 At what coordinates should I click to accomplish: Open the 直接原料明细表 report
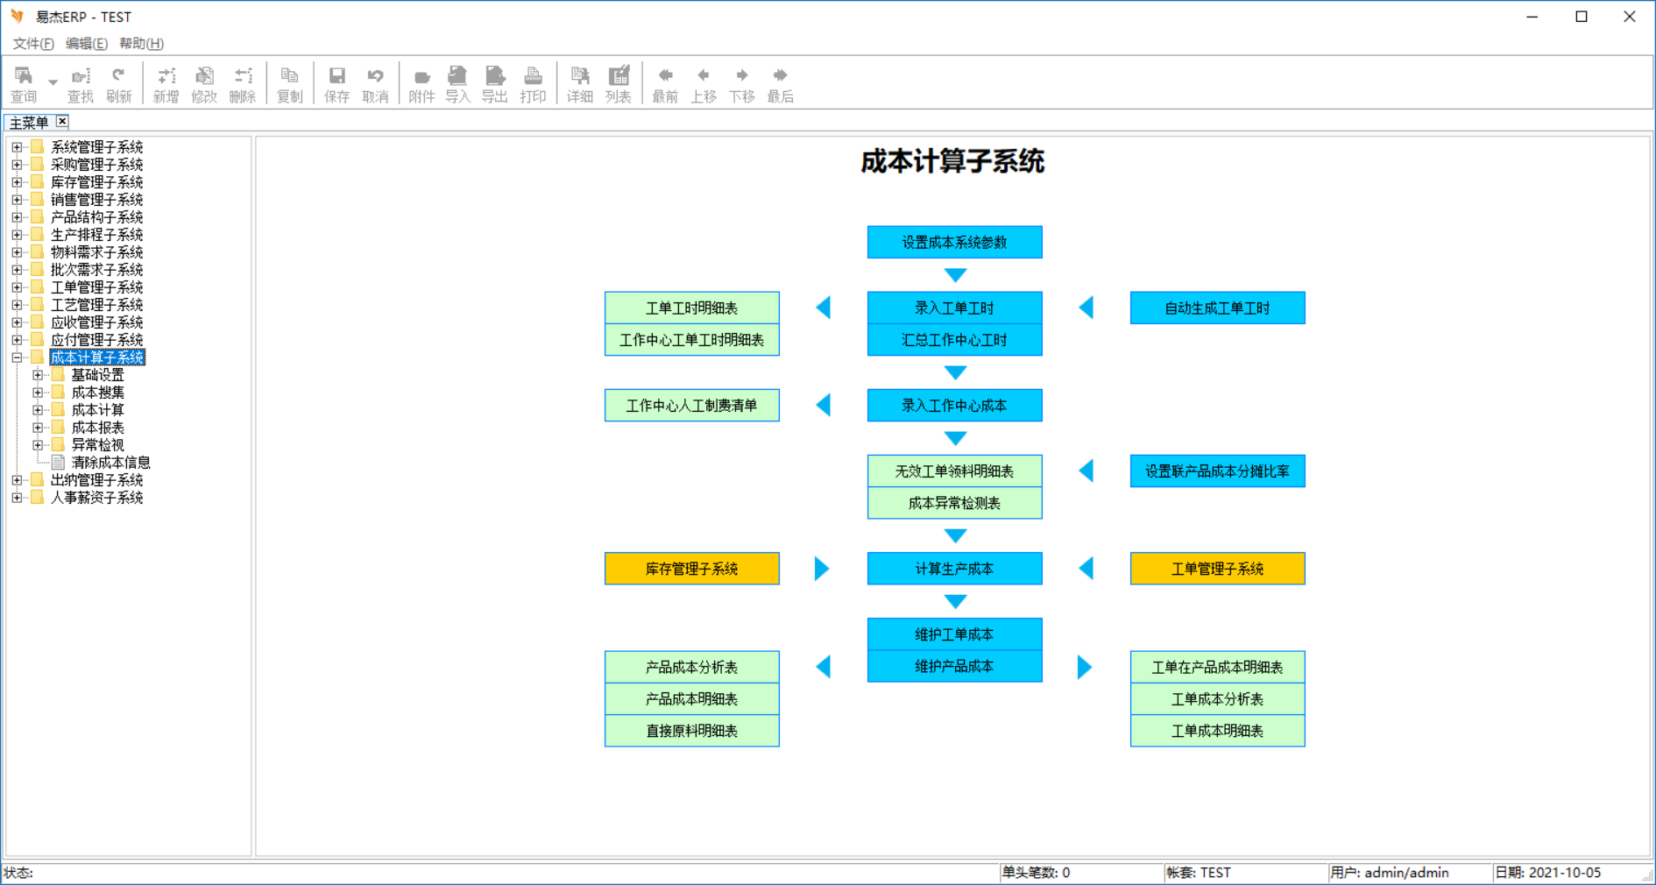[692, 731]
